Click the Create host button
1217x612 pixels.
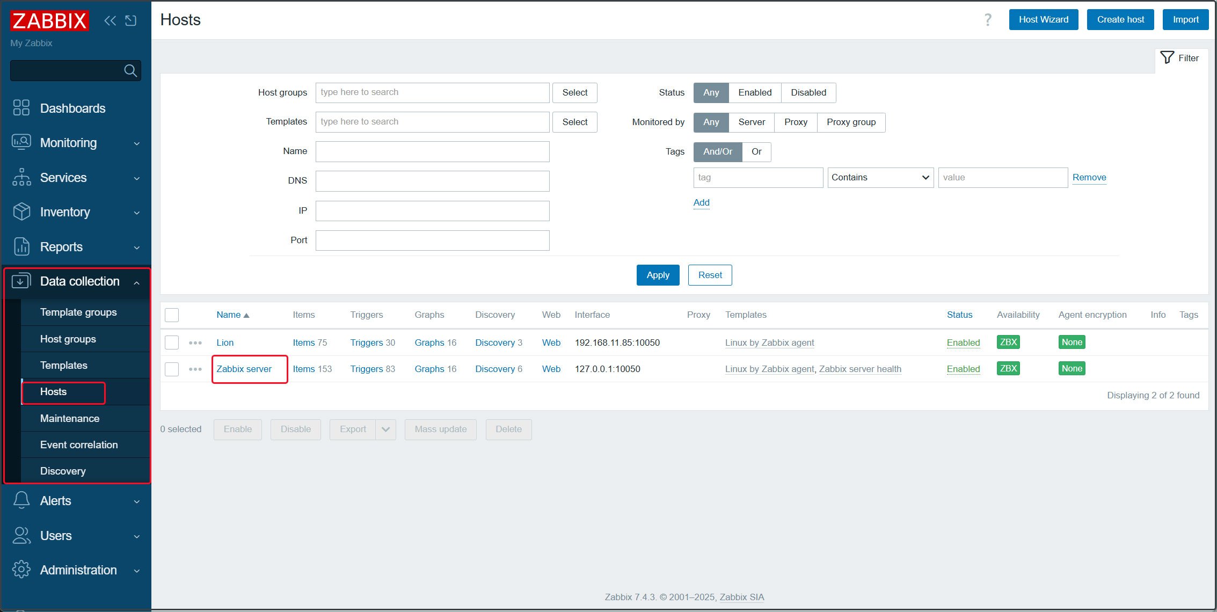pyautogui.click(x=1120, y=20)
